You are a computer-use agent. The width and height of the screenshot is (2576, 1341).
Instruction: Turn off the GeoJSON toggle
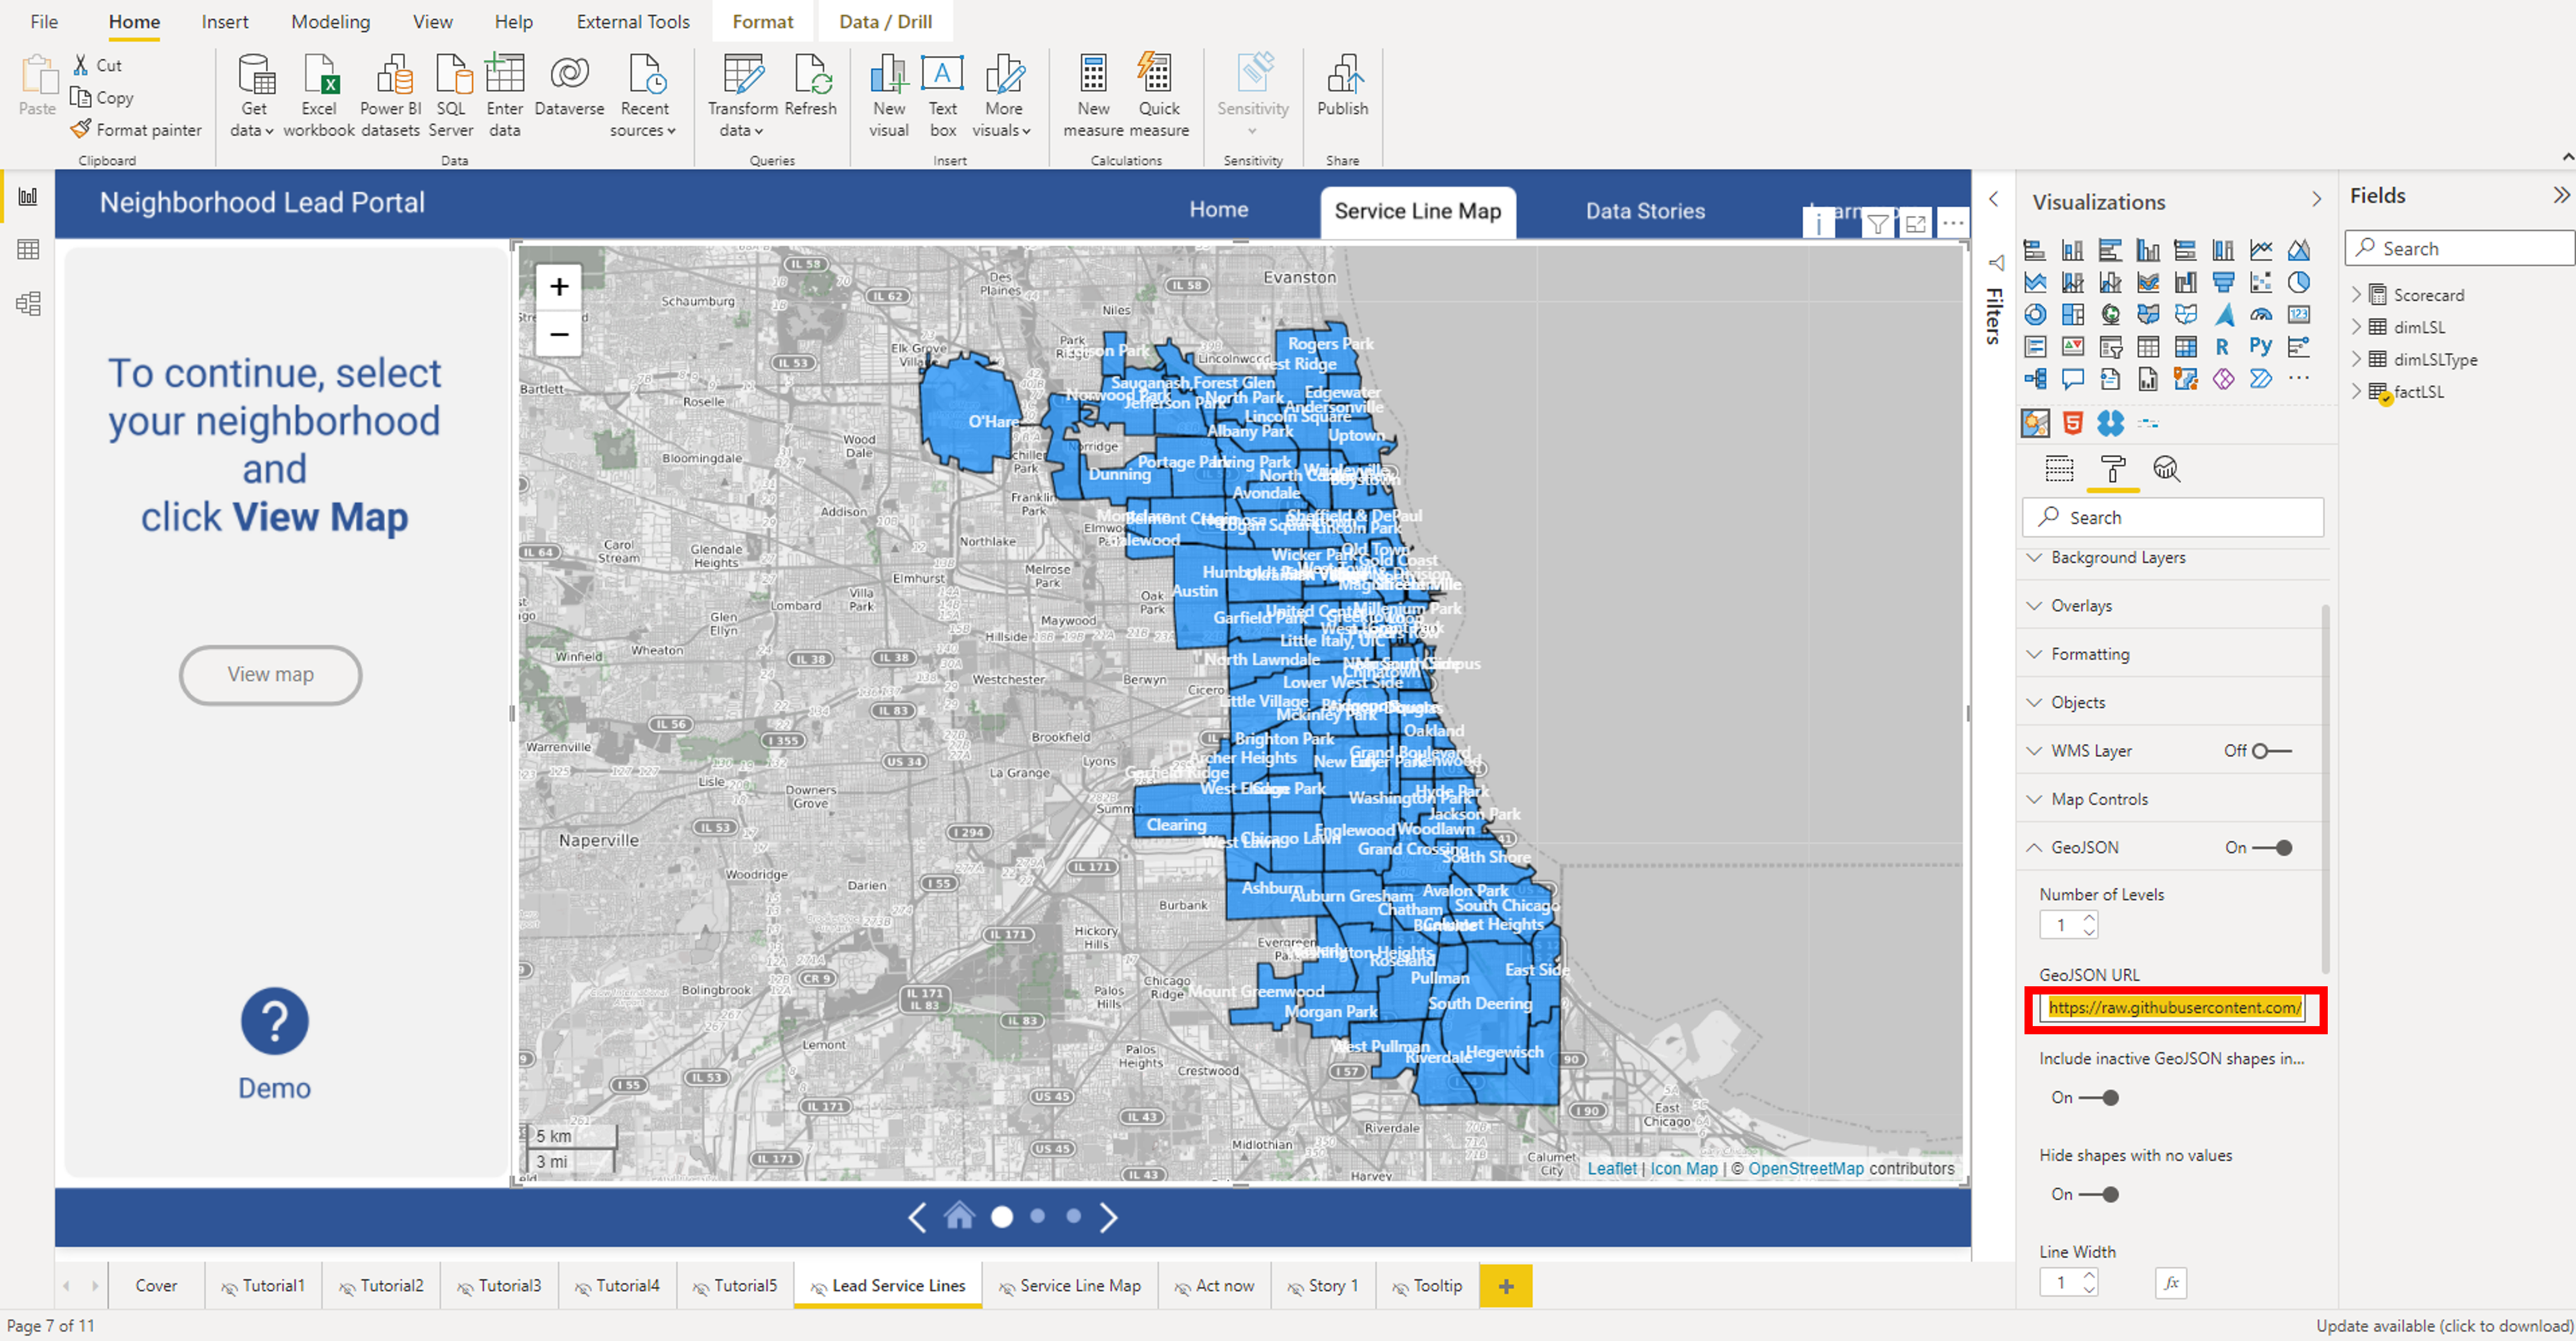point(2273,848)
